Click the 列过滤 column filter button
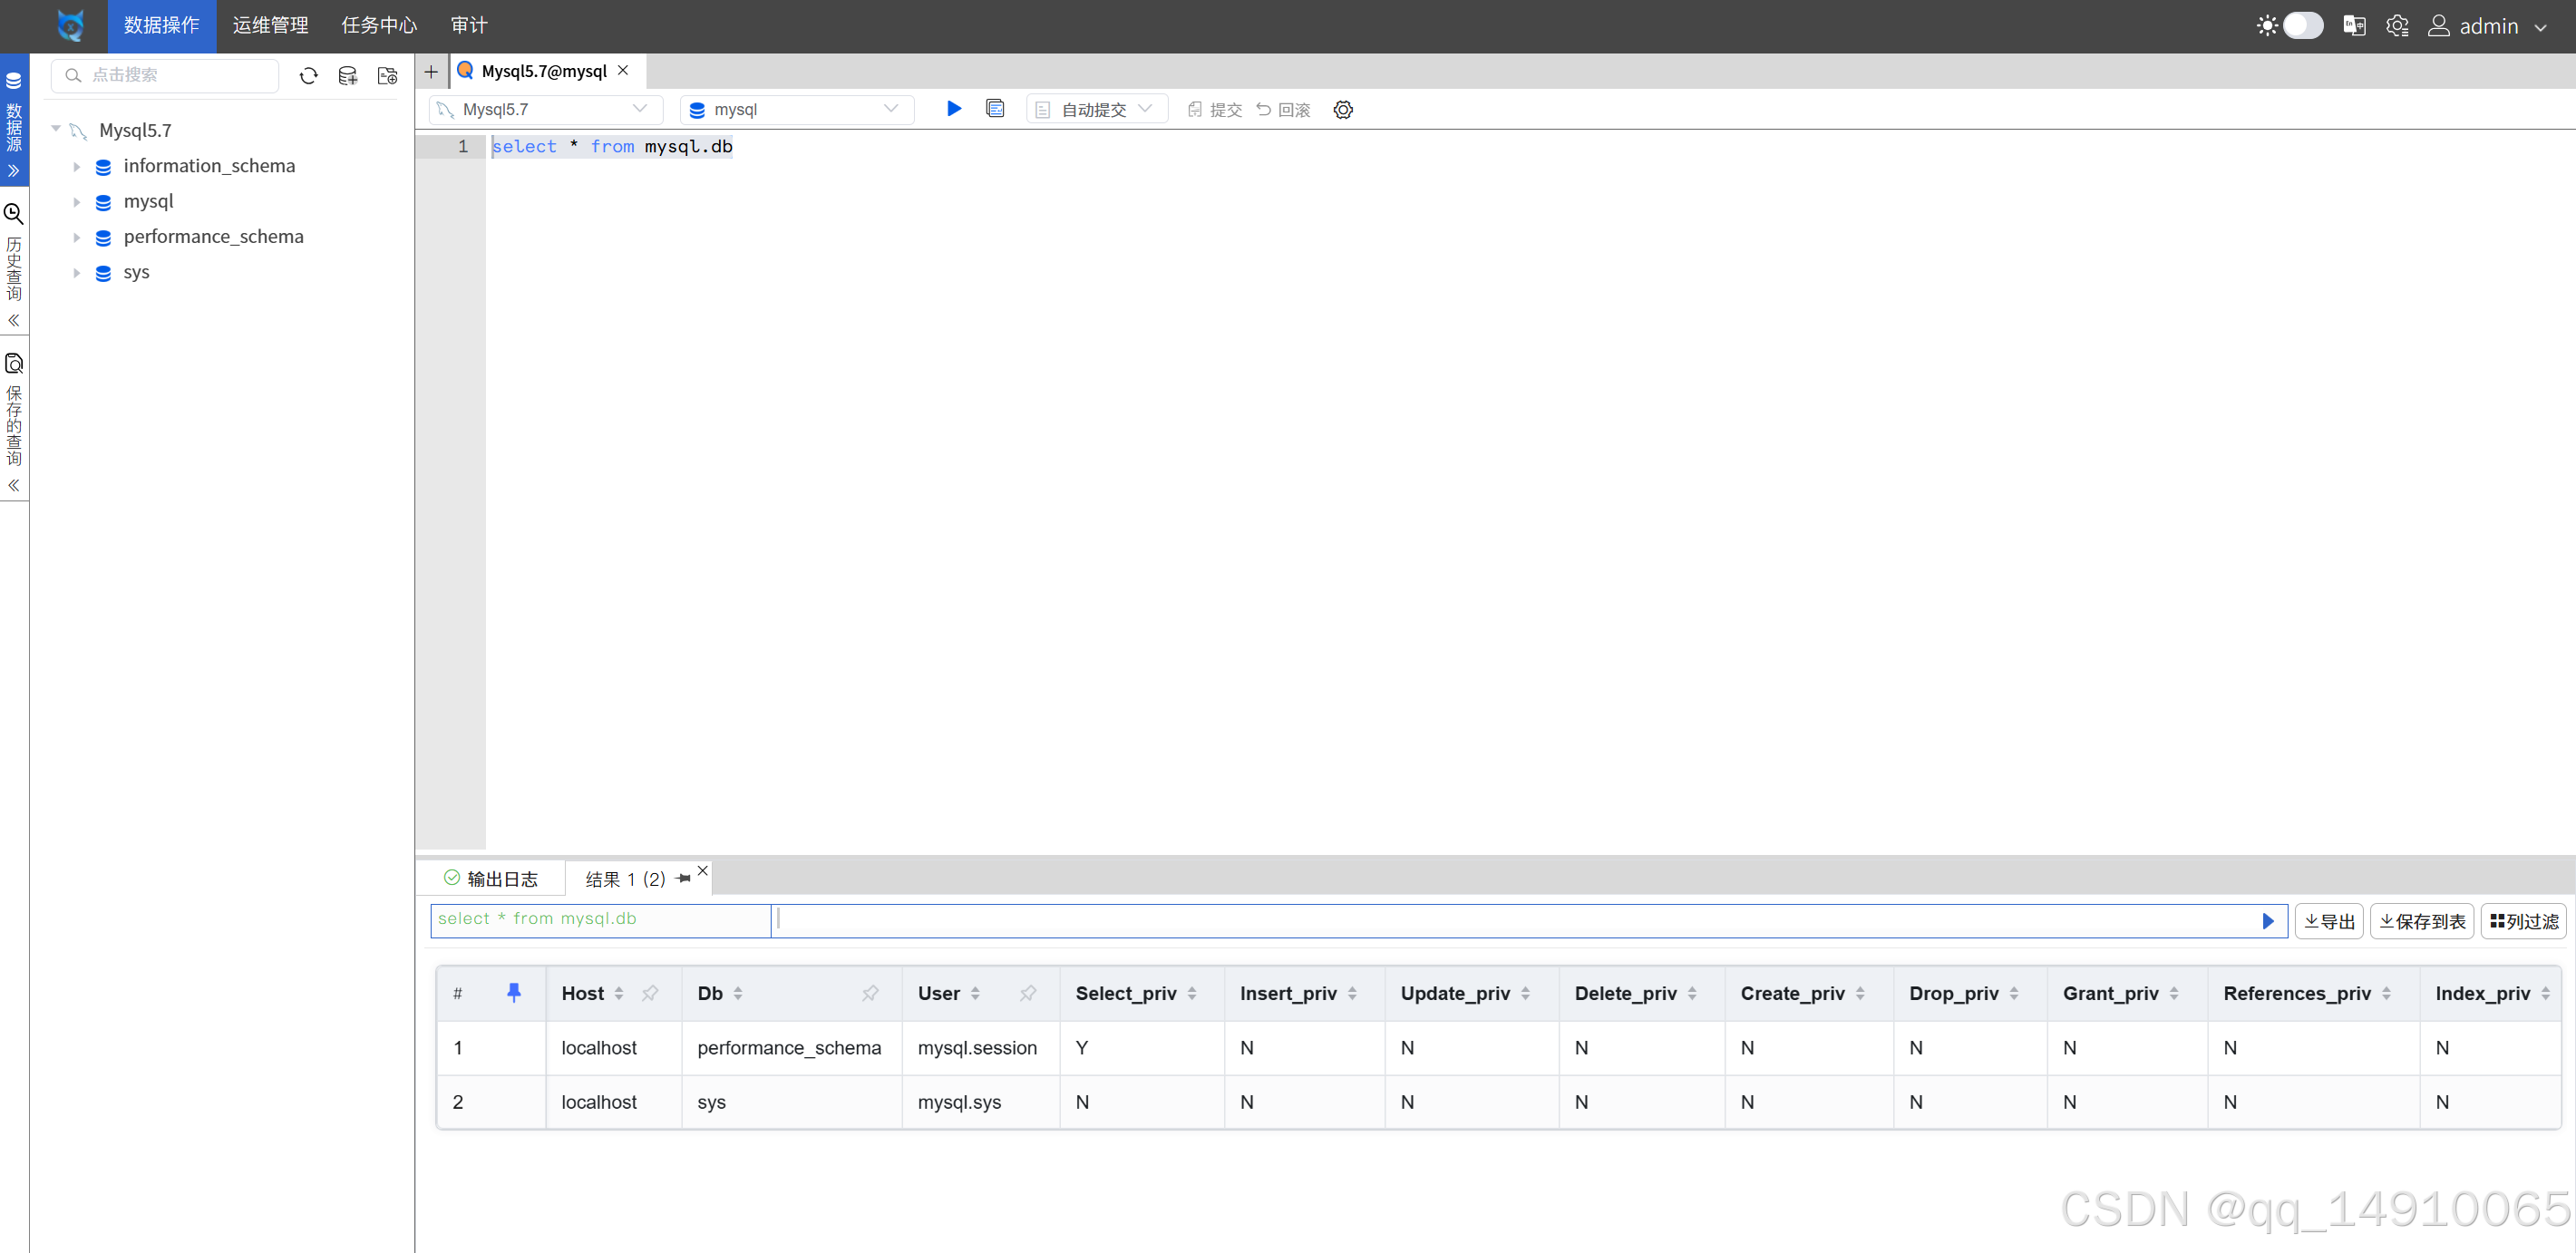The image size is (2576, 1253). point(2523,921)
